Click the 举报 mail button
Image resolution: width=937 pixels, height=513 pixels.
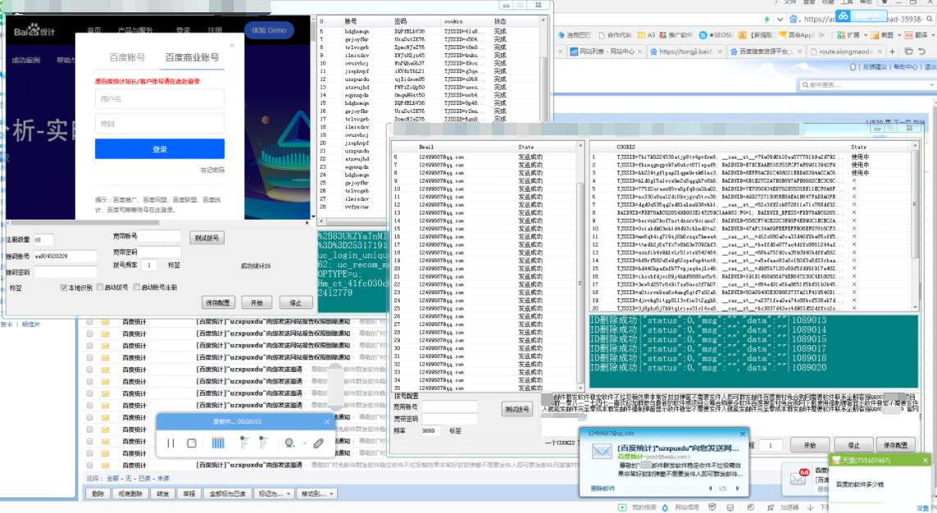coord(189,494)
